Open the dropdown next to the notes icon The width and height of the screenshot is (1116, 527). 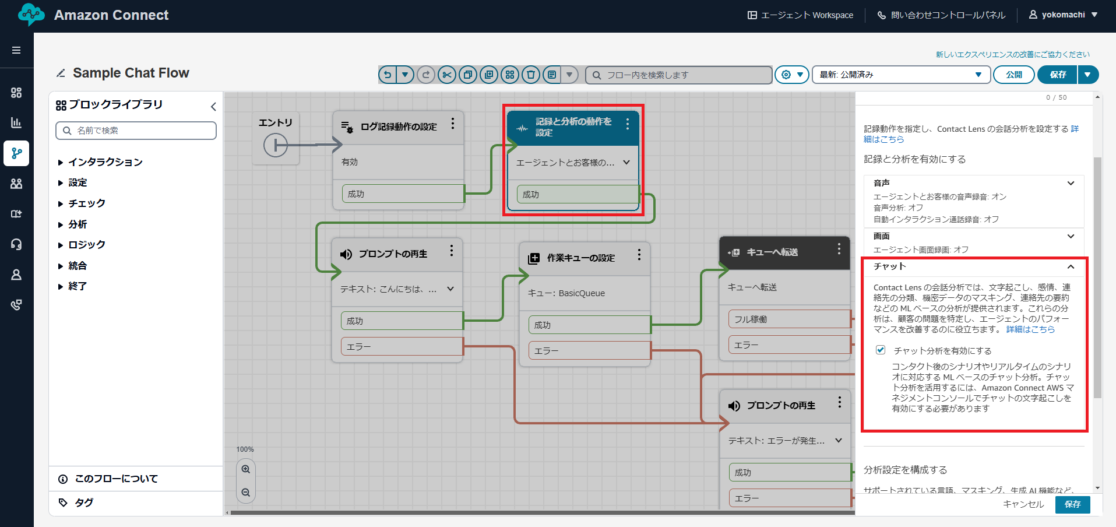coord(569,75)
